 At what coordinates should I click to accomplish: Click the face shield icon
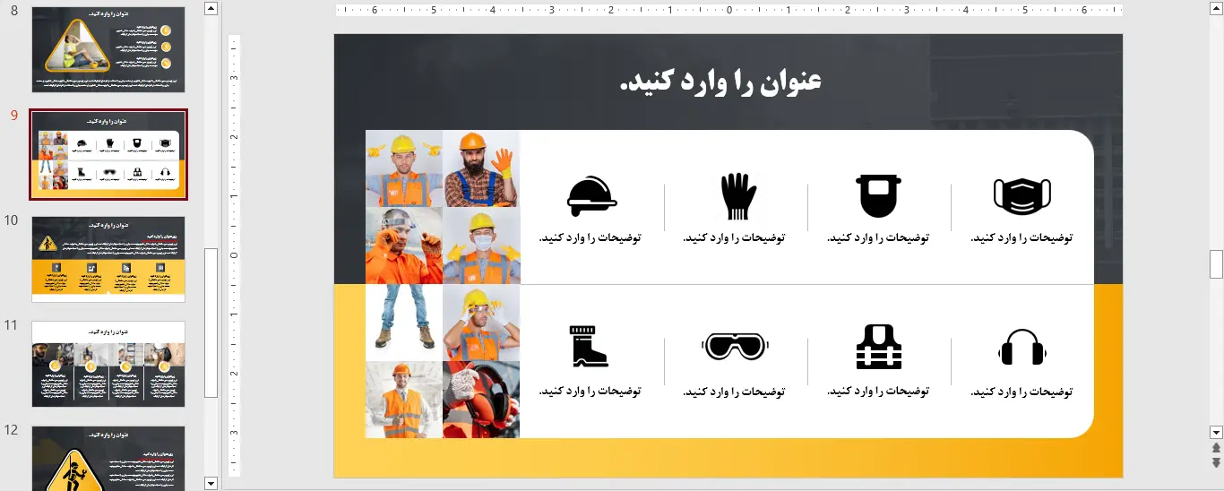tap(879, 196)
